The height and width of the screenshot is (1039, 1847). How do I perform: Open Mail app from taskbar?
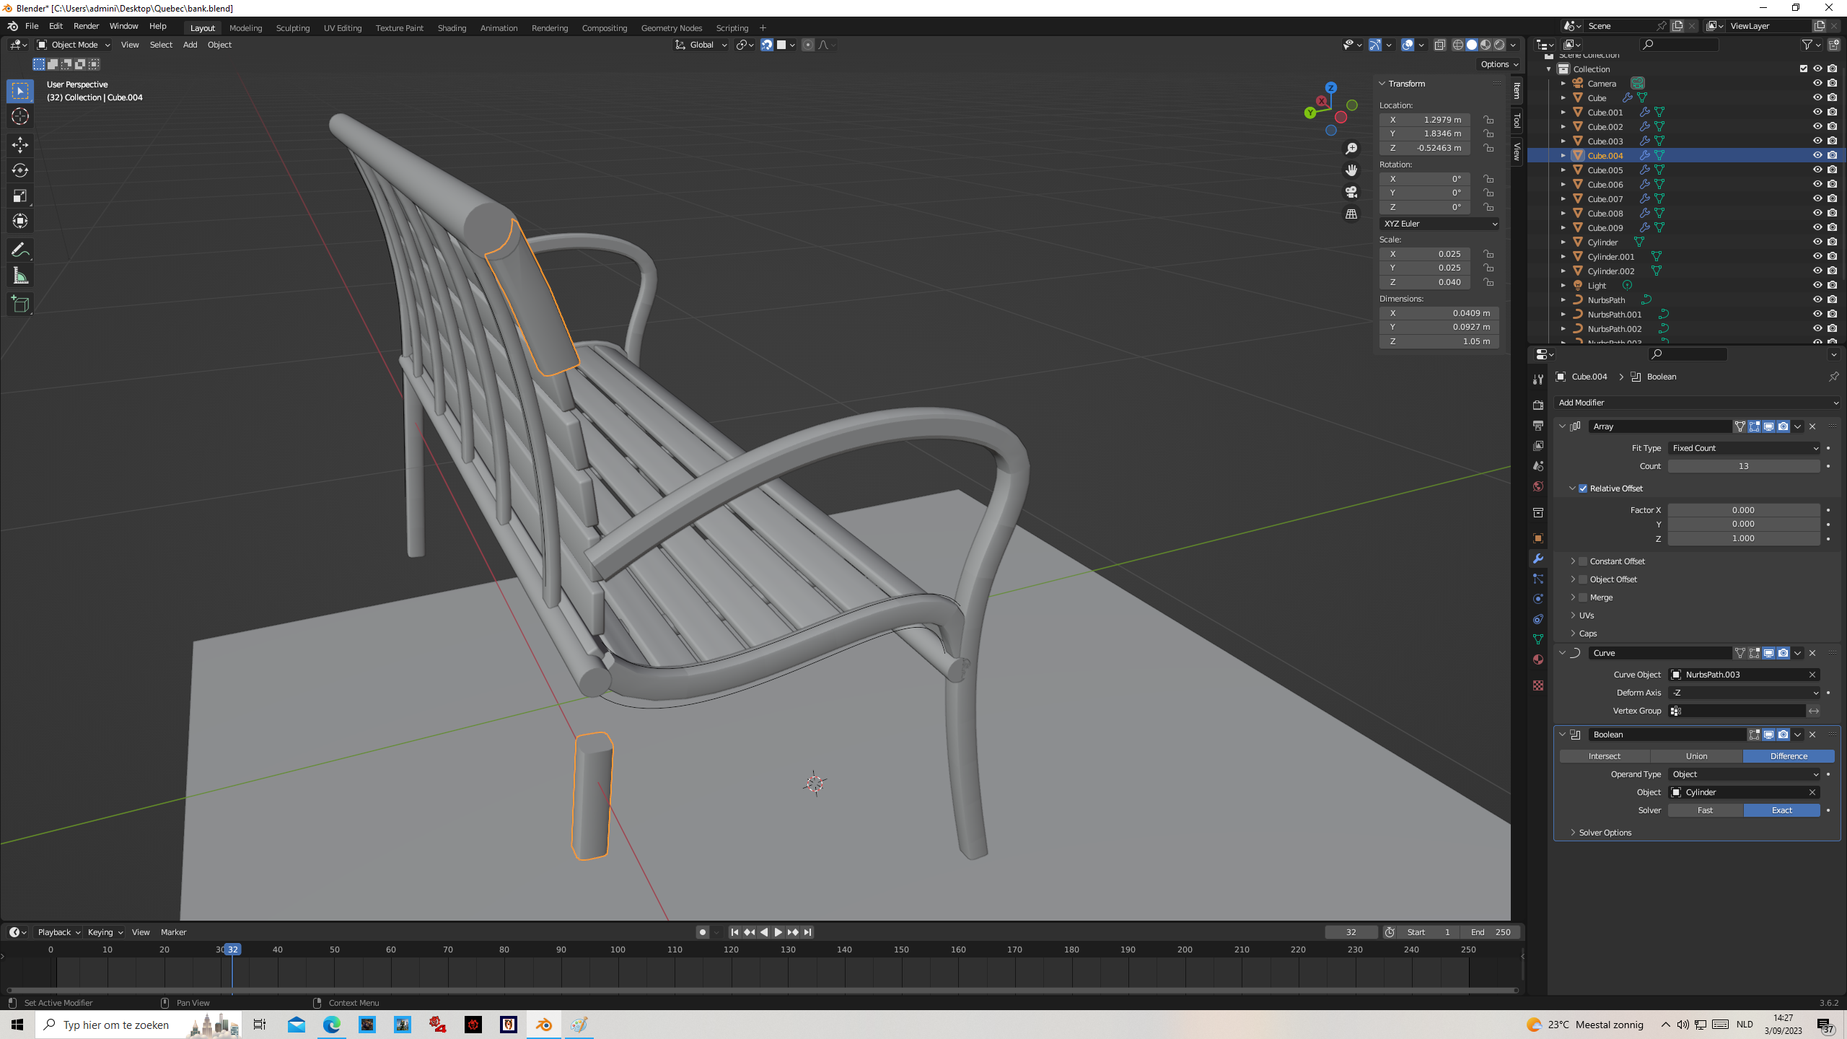pyautogui.click(x=297, y=1025)
